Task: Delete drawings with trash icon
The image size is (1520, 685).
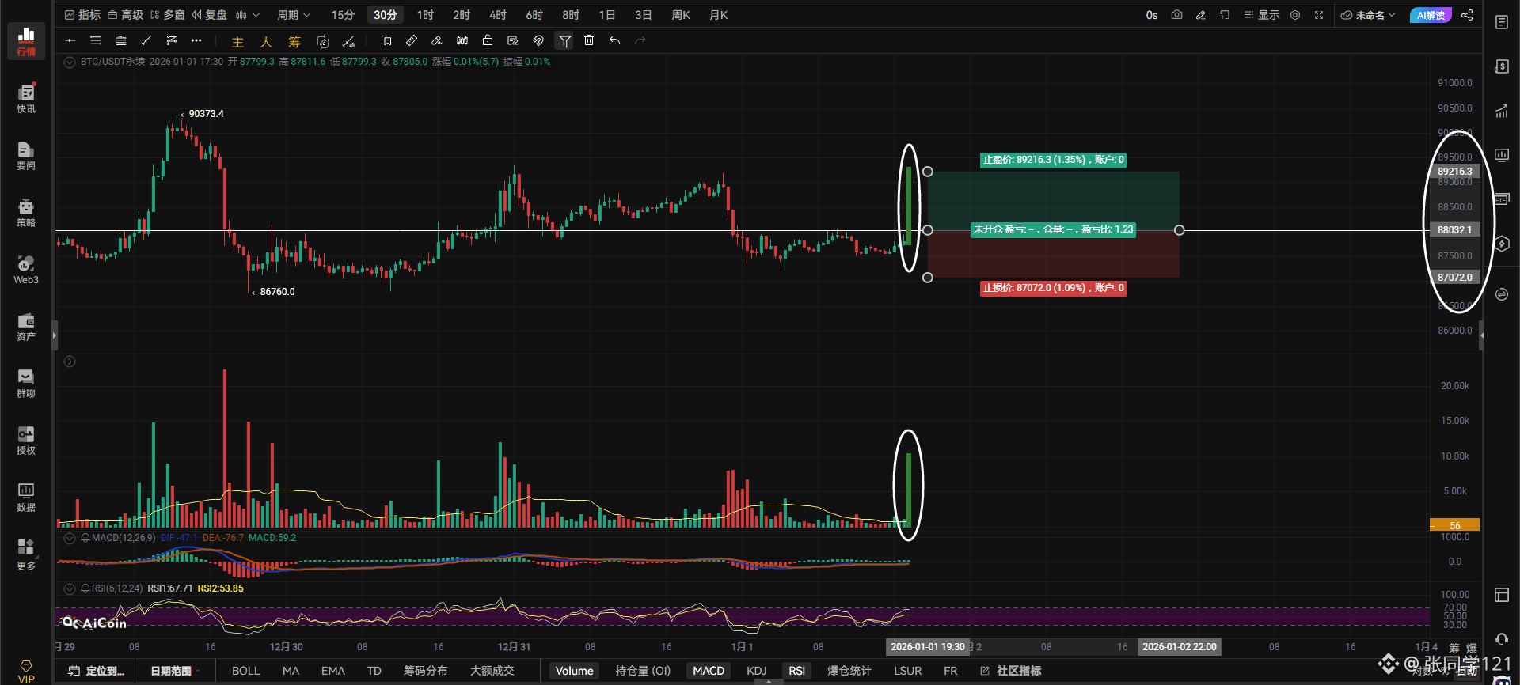Action: click(x=589, y=40)
